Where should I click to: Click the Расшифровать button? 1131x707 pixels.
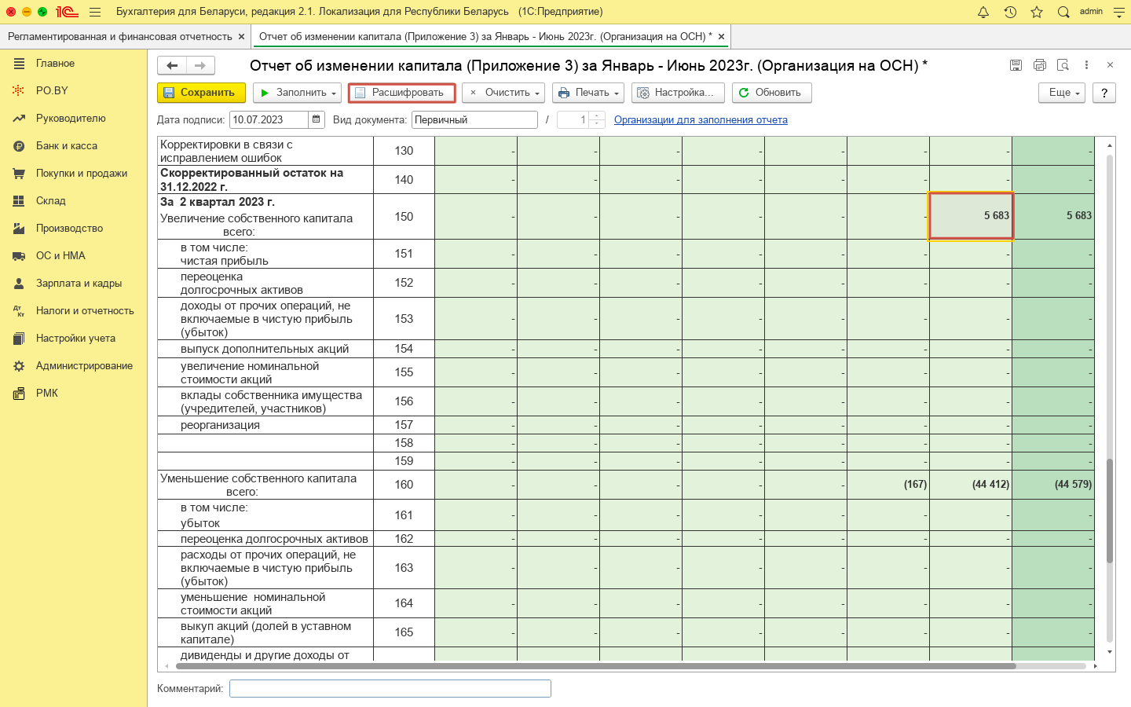(x=401, y=93)
